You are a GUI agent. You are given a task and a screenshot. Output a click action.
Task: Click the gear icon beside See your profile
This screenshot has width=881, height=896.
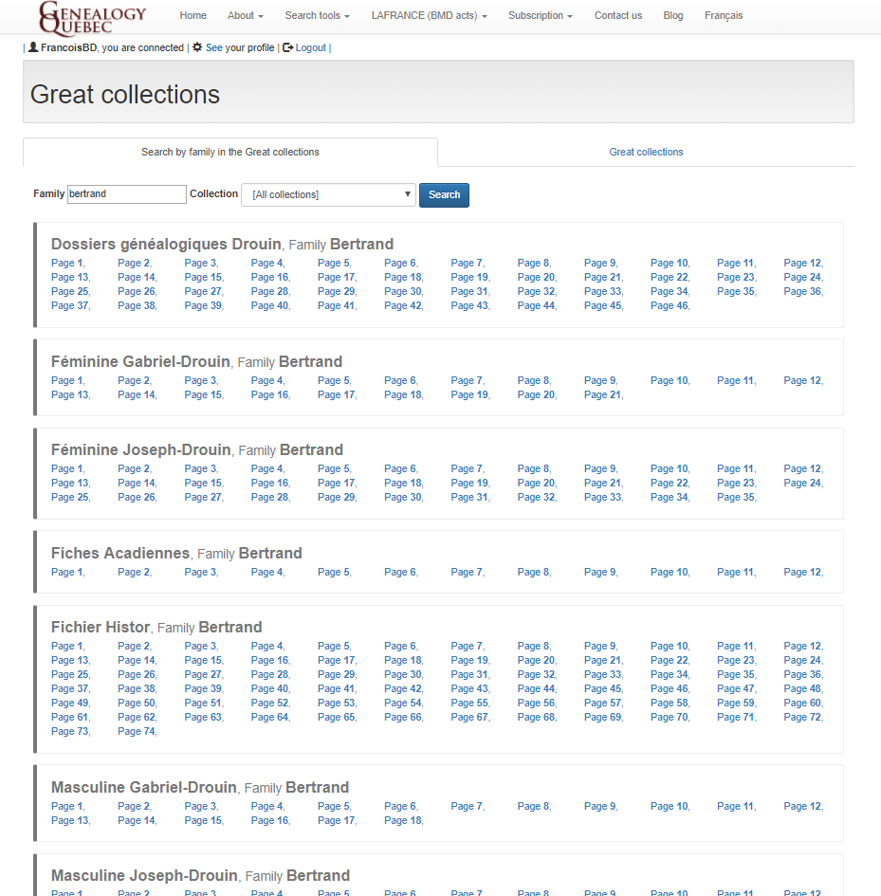[x=197, y=47]
